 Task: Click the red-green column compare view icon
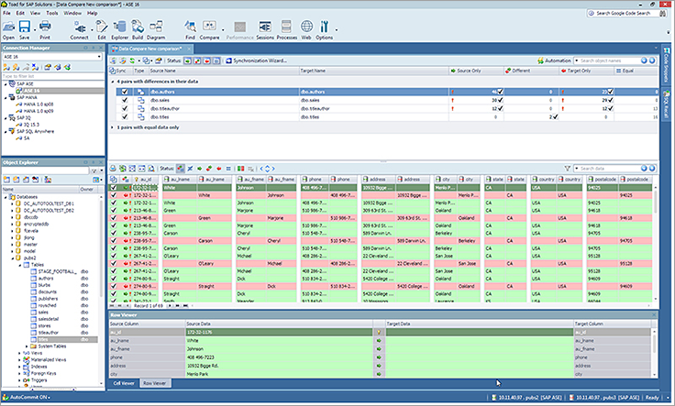pyautogui.click(x=240, y=168)
